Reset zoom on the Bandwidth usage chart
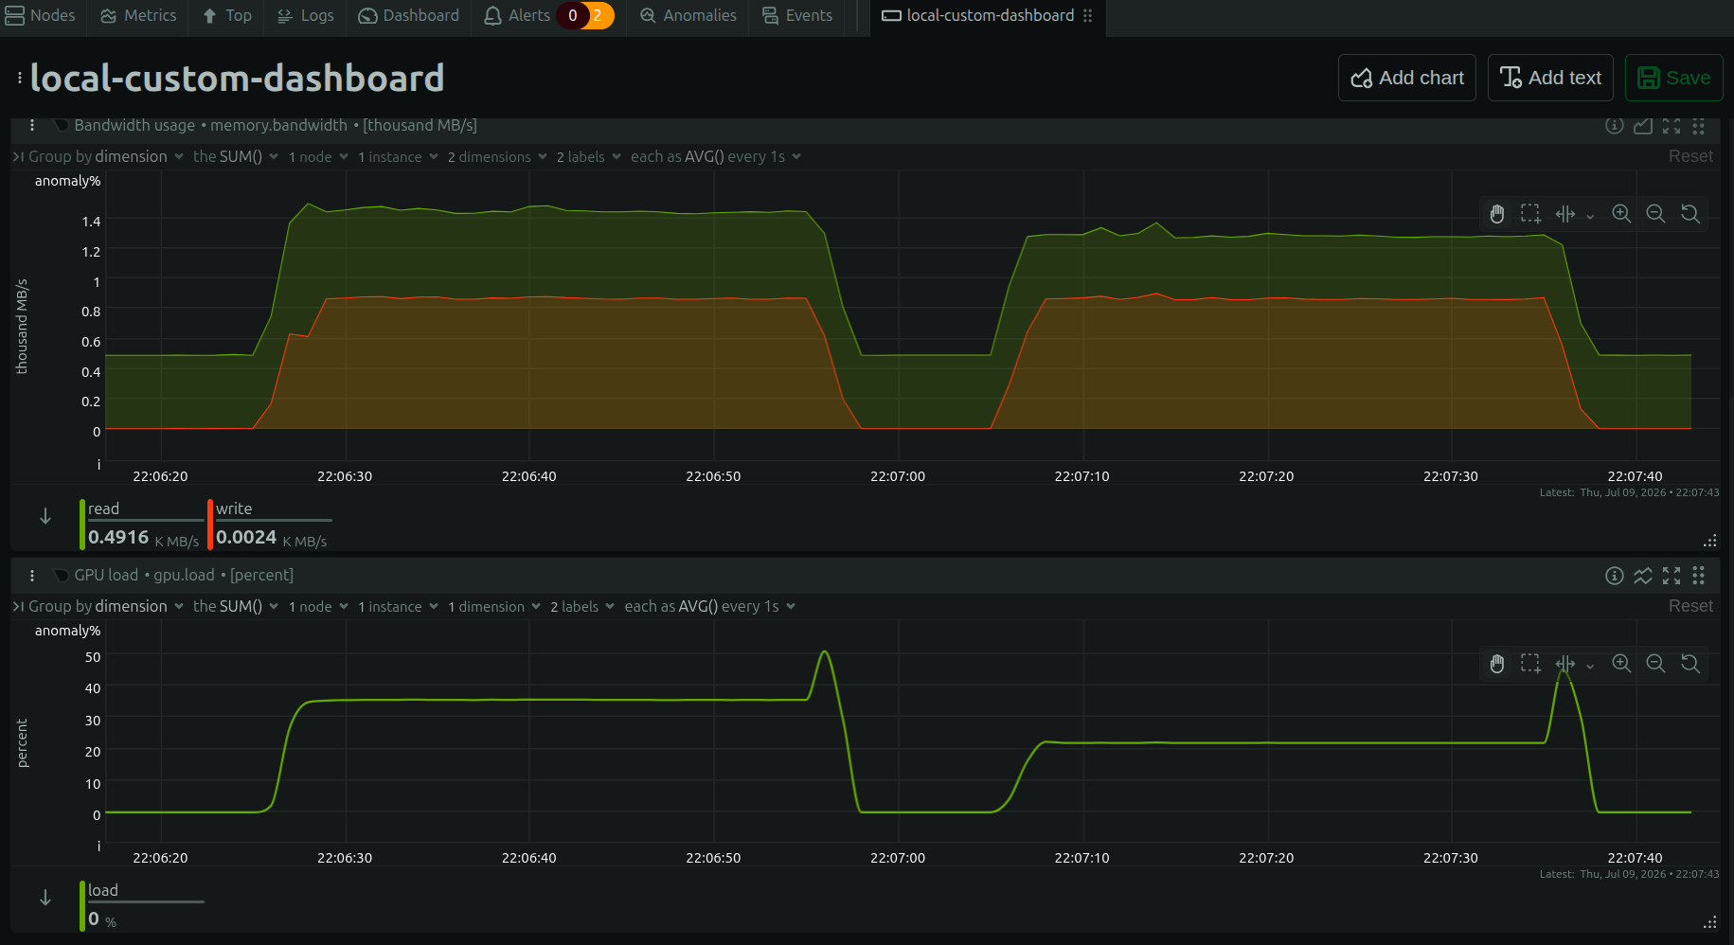Viewport: 1734px width, 945px height. pos(1690,214)
